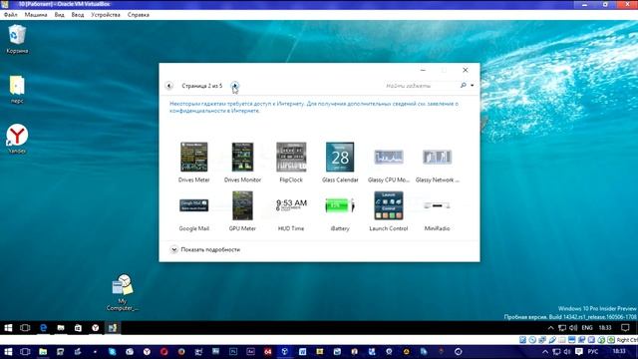Screen dimensions: 638x359
Task: Click the search magnifier in gadgets window
Action: coord(463,86)
